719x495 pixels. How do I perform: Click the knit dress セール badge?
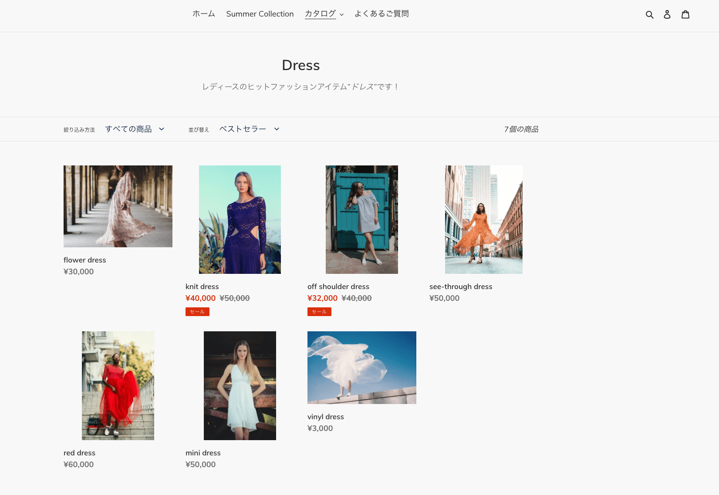(197, 312)
